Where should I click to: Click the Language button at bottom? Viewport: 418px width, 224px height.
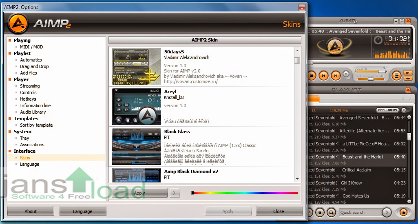tap(83, 211)
